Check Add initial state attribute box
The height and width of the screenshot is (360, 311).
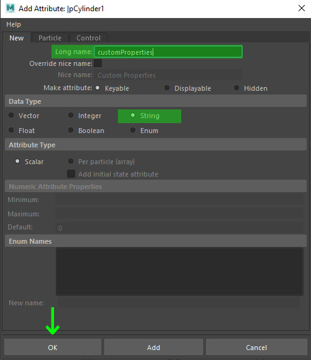(71, 174)
